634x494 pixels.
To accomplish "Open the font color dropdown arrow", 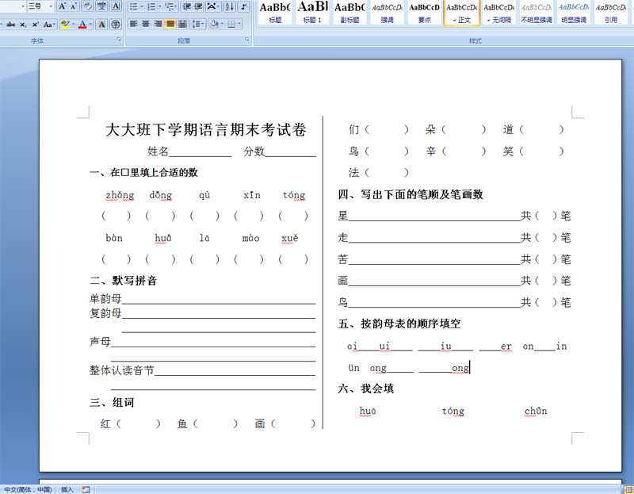I will [x=90, y=25].
